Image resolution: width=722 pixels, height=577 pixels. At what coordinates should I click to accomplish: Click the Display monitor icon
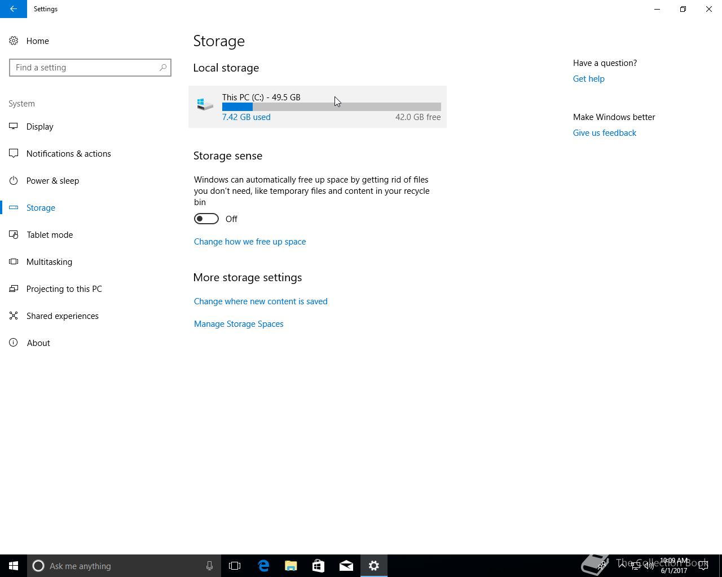14,126
